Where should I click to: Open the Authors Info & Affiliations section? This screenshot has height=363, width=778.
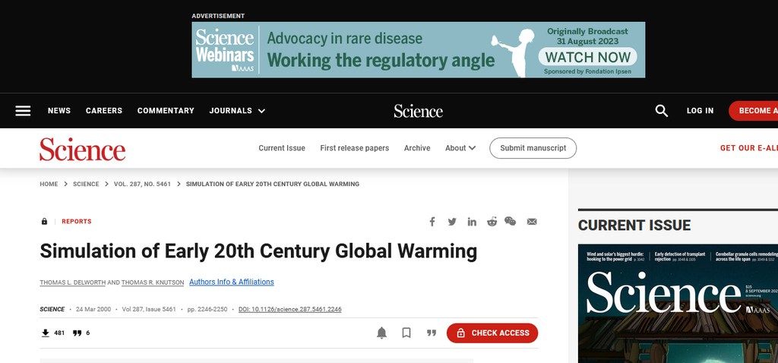tap(232, 282)
